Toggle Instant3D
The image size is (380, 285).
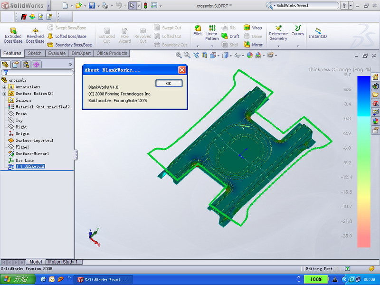(x=318, y=33)
